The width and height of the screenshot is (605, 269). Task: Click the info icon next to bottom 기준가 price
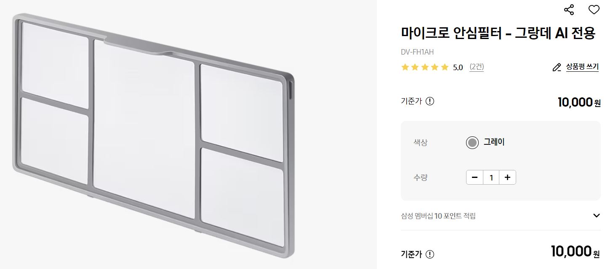click(x=430, y=253)
